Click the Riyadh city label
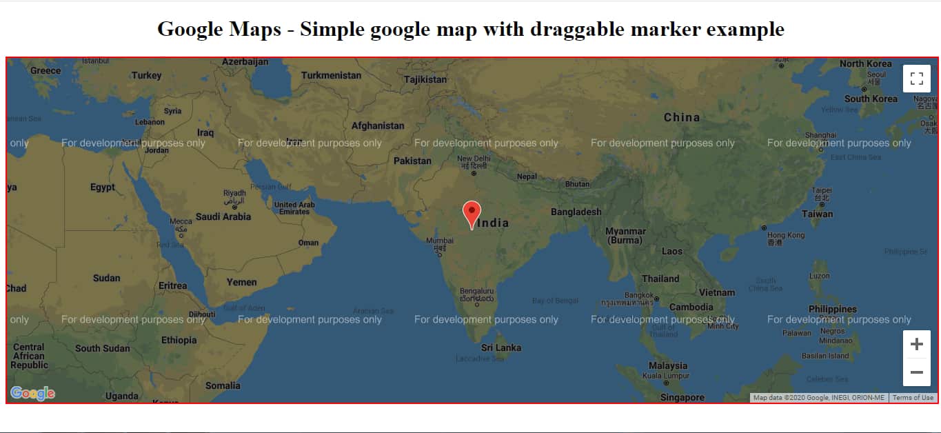This screenshot has width=941, height=433. click(234, 197)
